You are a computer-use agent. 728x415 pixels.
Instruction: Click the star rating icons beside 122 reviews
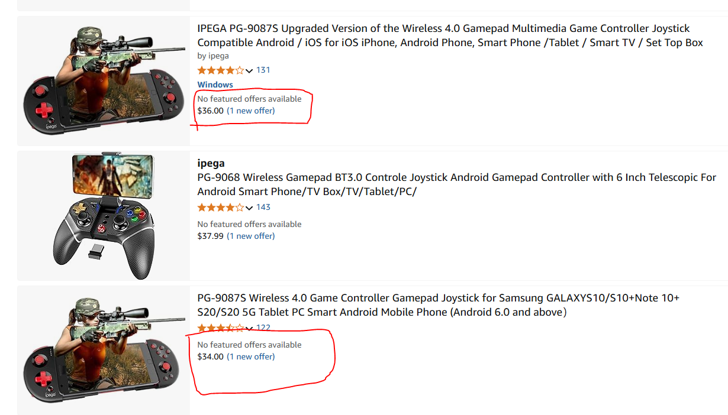coord(220,328)
